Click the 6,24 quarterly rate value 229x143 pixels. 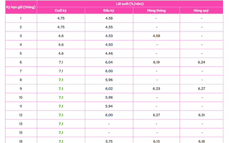[201, 62]
